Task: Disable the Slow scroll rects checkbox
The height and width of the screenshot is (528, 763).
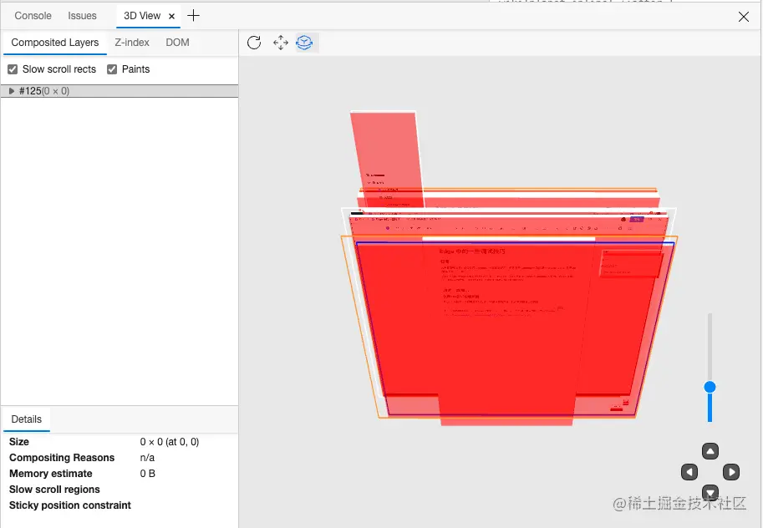Action: (x=11, y=69)
